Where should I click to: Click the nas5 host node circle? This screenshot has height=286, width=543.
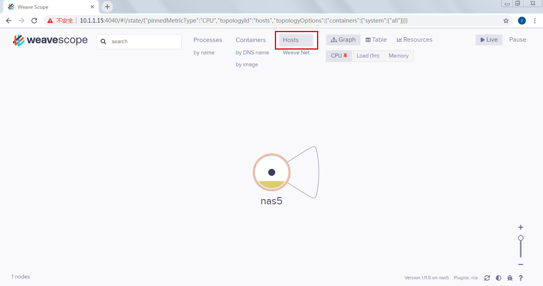[x=272, y=172]
